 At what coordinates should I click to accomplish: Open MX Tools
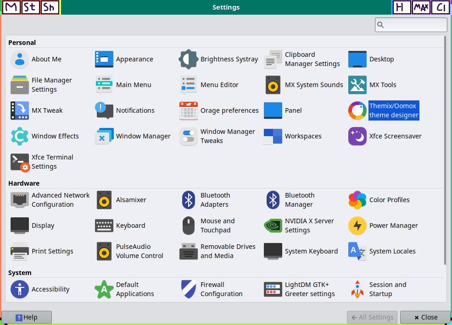[x=357, y=85]
